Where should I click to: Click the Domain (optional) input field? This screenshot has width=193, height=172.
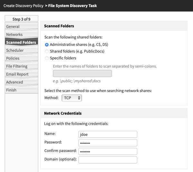108,160
